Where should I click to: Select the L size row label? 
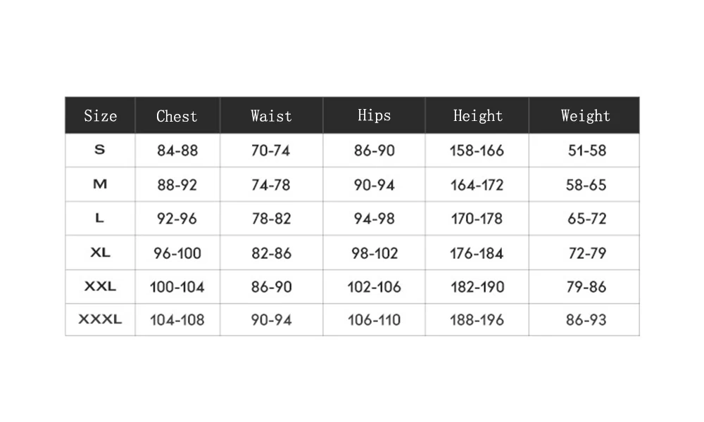tap(99, 219)
